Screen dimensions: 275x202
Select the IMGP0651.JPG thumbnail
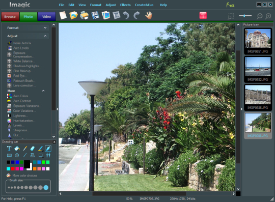(x=258, y=41)
